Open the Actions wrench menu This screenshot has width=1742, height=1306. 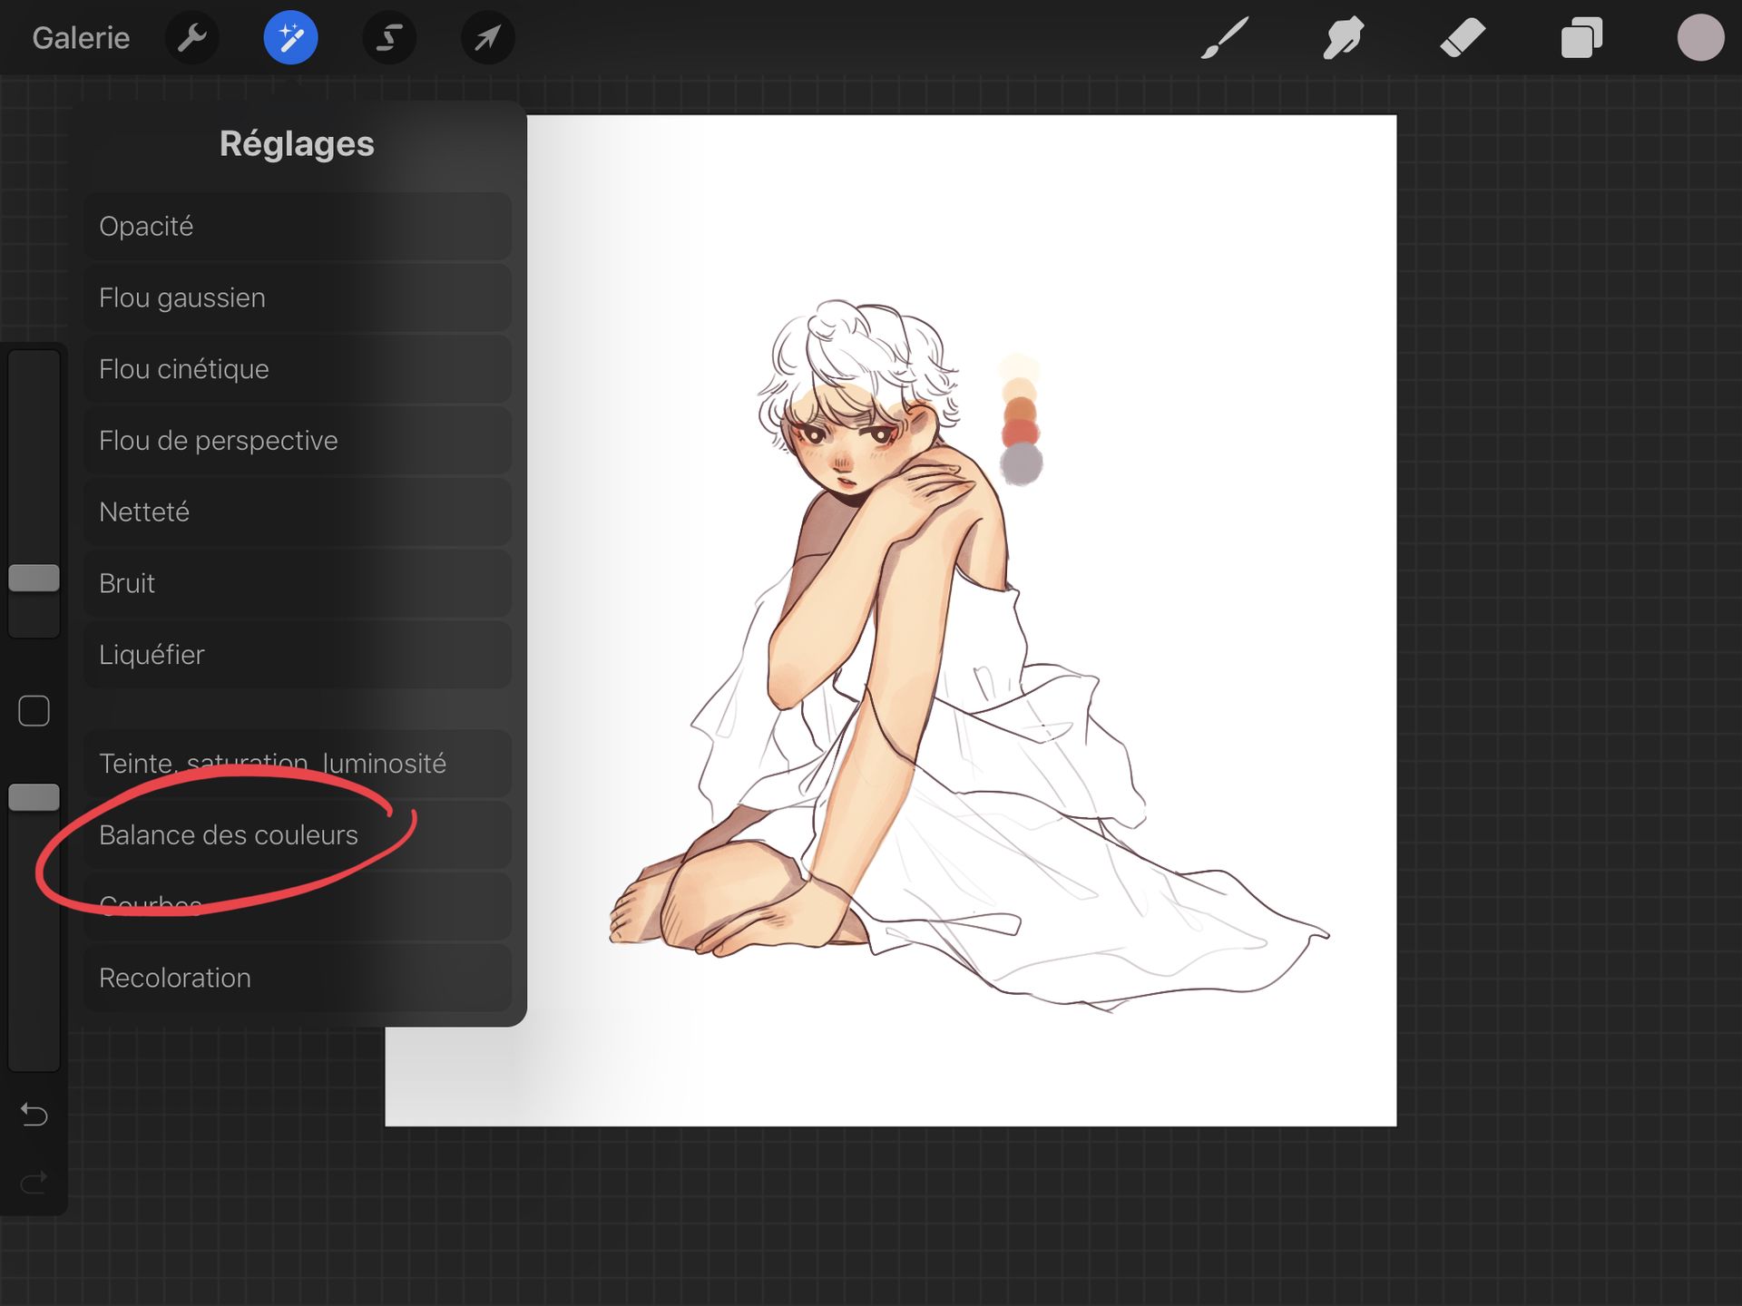[x=192, y=38]
